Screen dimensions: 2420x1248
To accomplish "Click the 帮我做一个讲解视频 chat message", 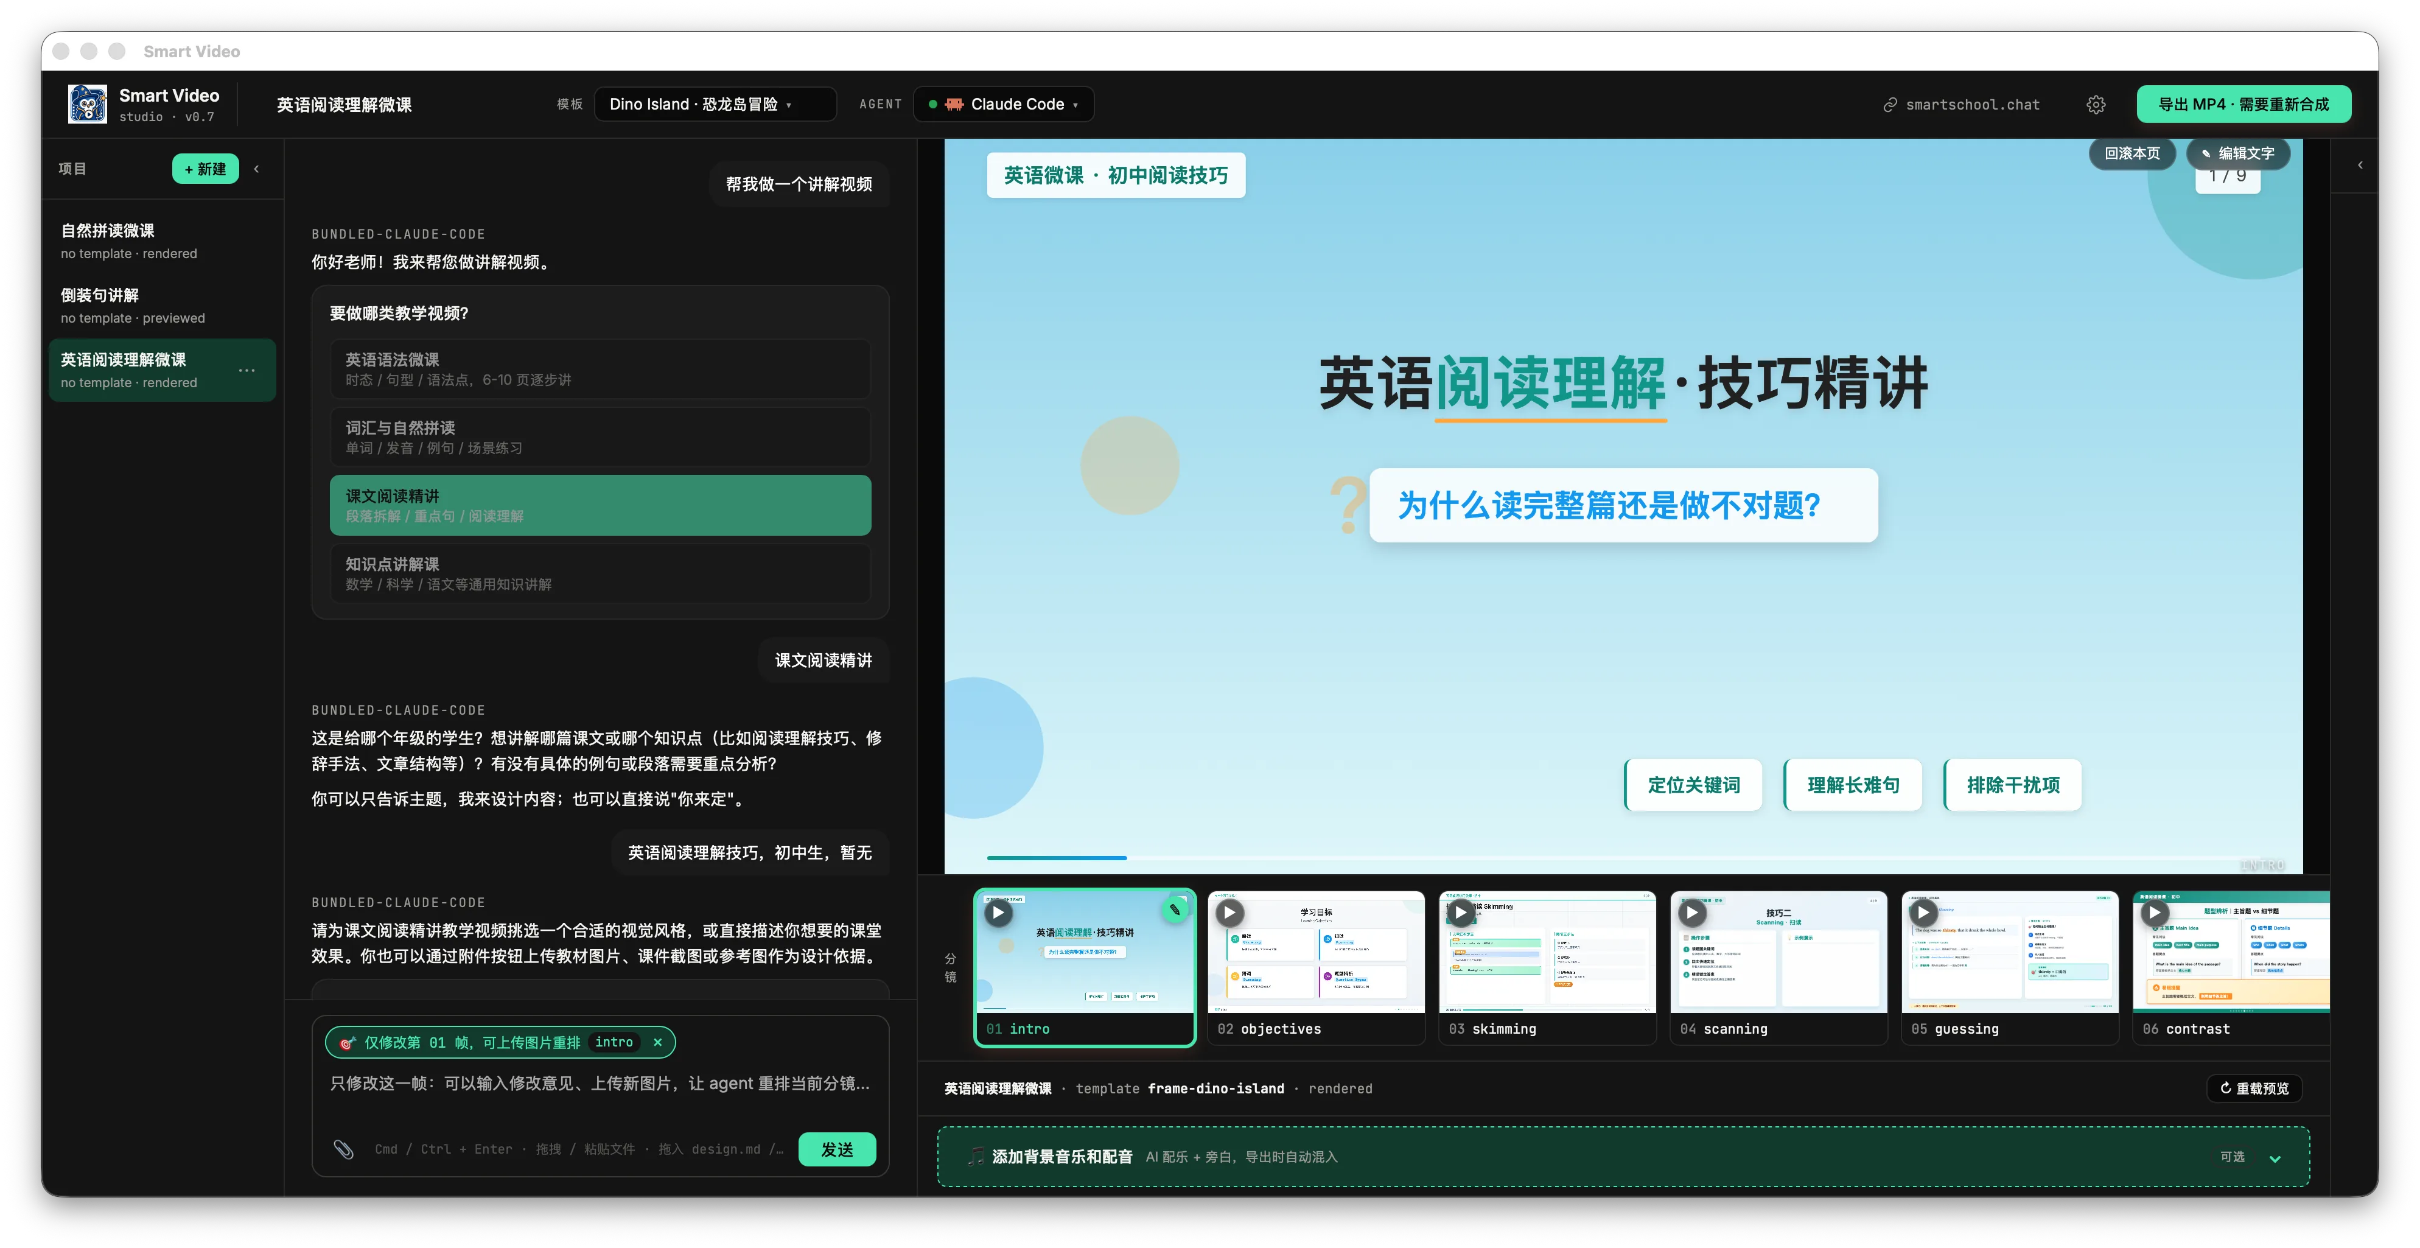I will (799, 184).
